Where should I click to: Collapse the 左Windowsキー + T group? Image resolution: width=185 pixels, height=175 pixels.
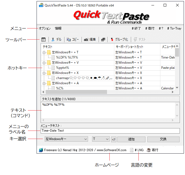[x=44, y=53]
